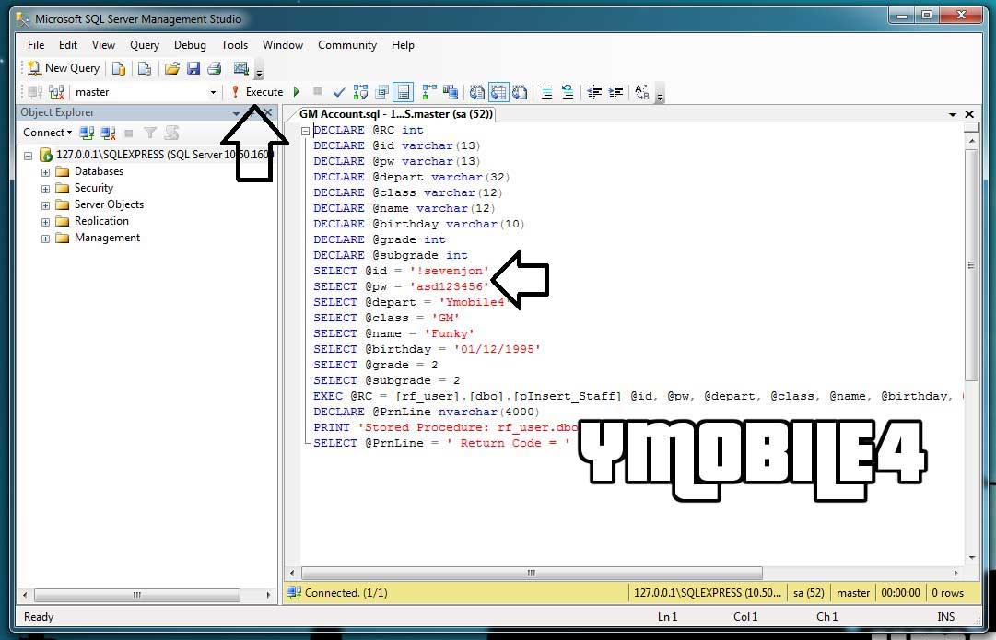This screenshot has height=640, width=996.
Task: Close the GM Account.sql document
Action: 969,114
